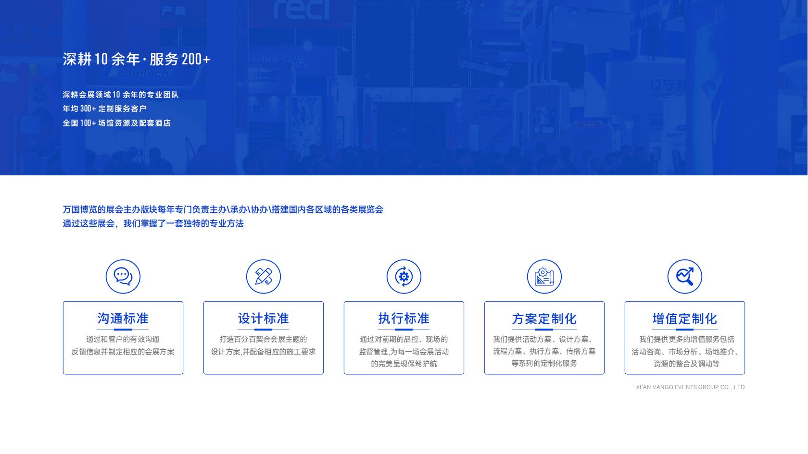Screen dimensions: 808x454
Task: Click the line 年均300+定制服务客户
Action: coord(104,109)
